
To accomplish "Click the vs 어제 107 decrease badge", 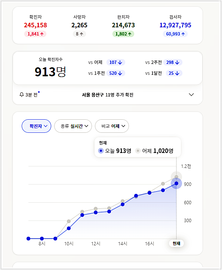I will pyautogui.click(x=115, y=62).
